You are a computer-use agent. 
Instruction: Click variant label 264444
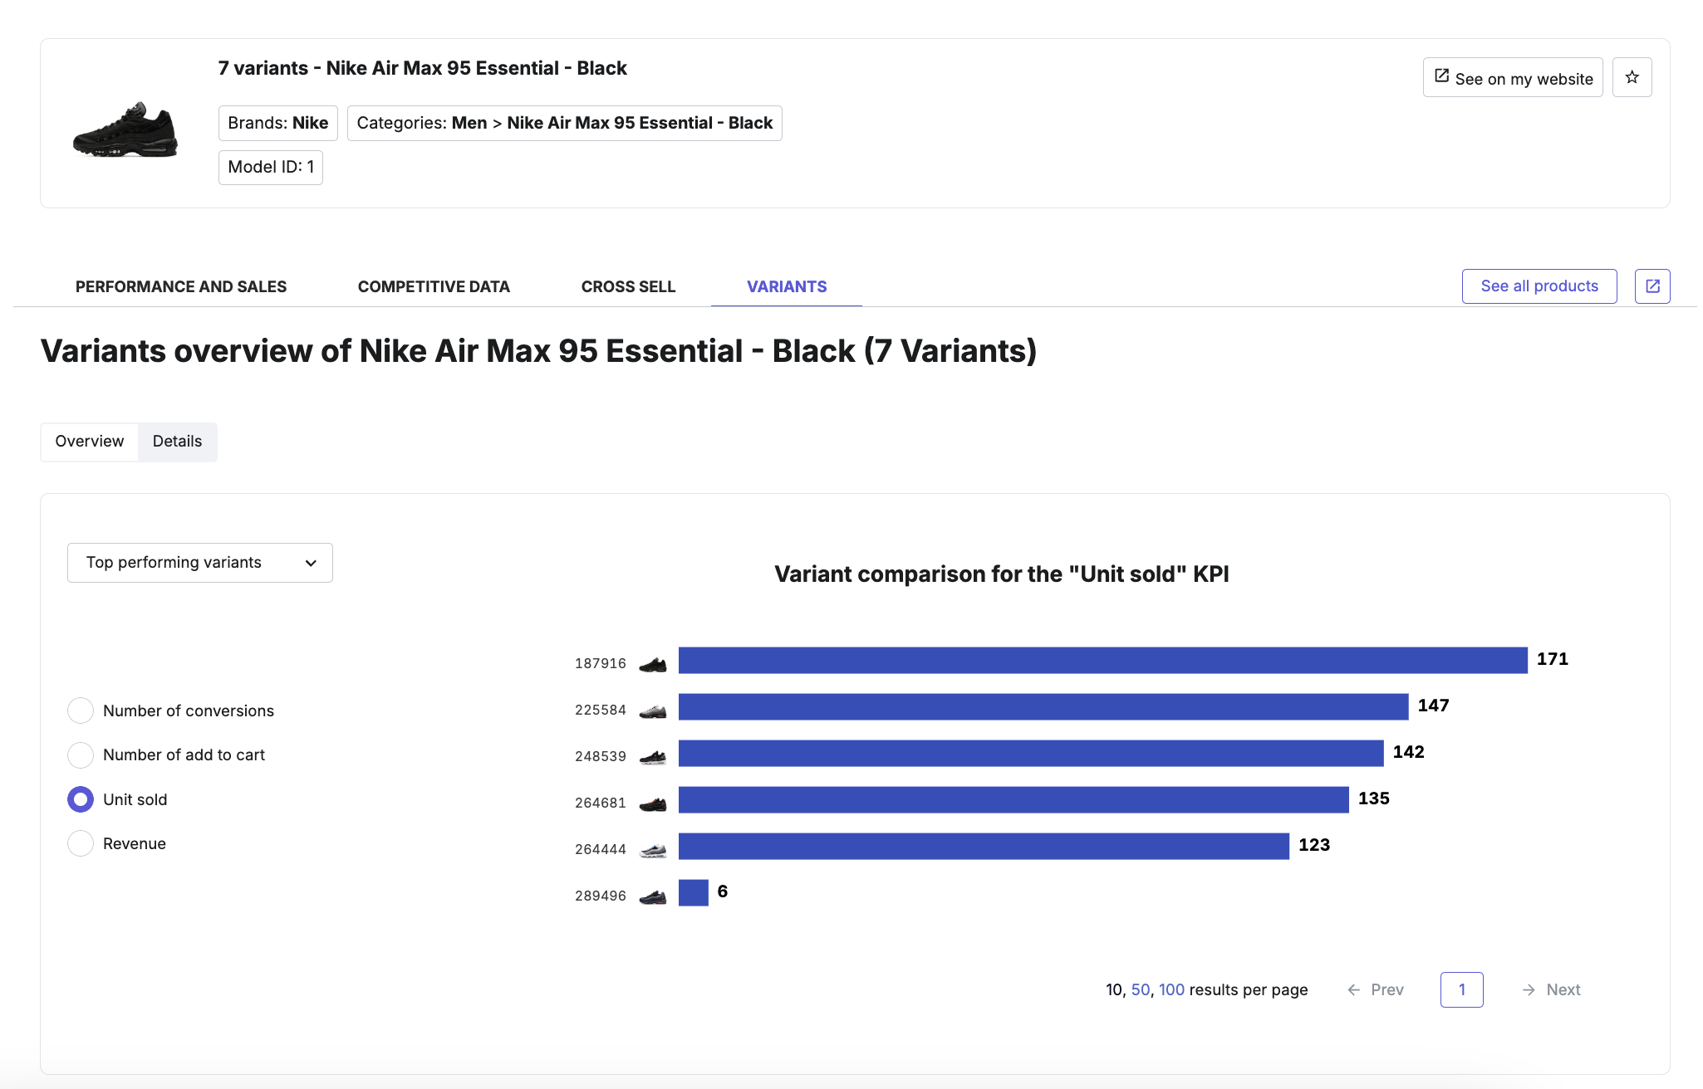pos(601,849)
